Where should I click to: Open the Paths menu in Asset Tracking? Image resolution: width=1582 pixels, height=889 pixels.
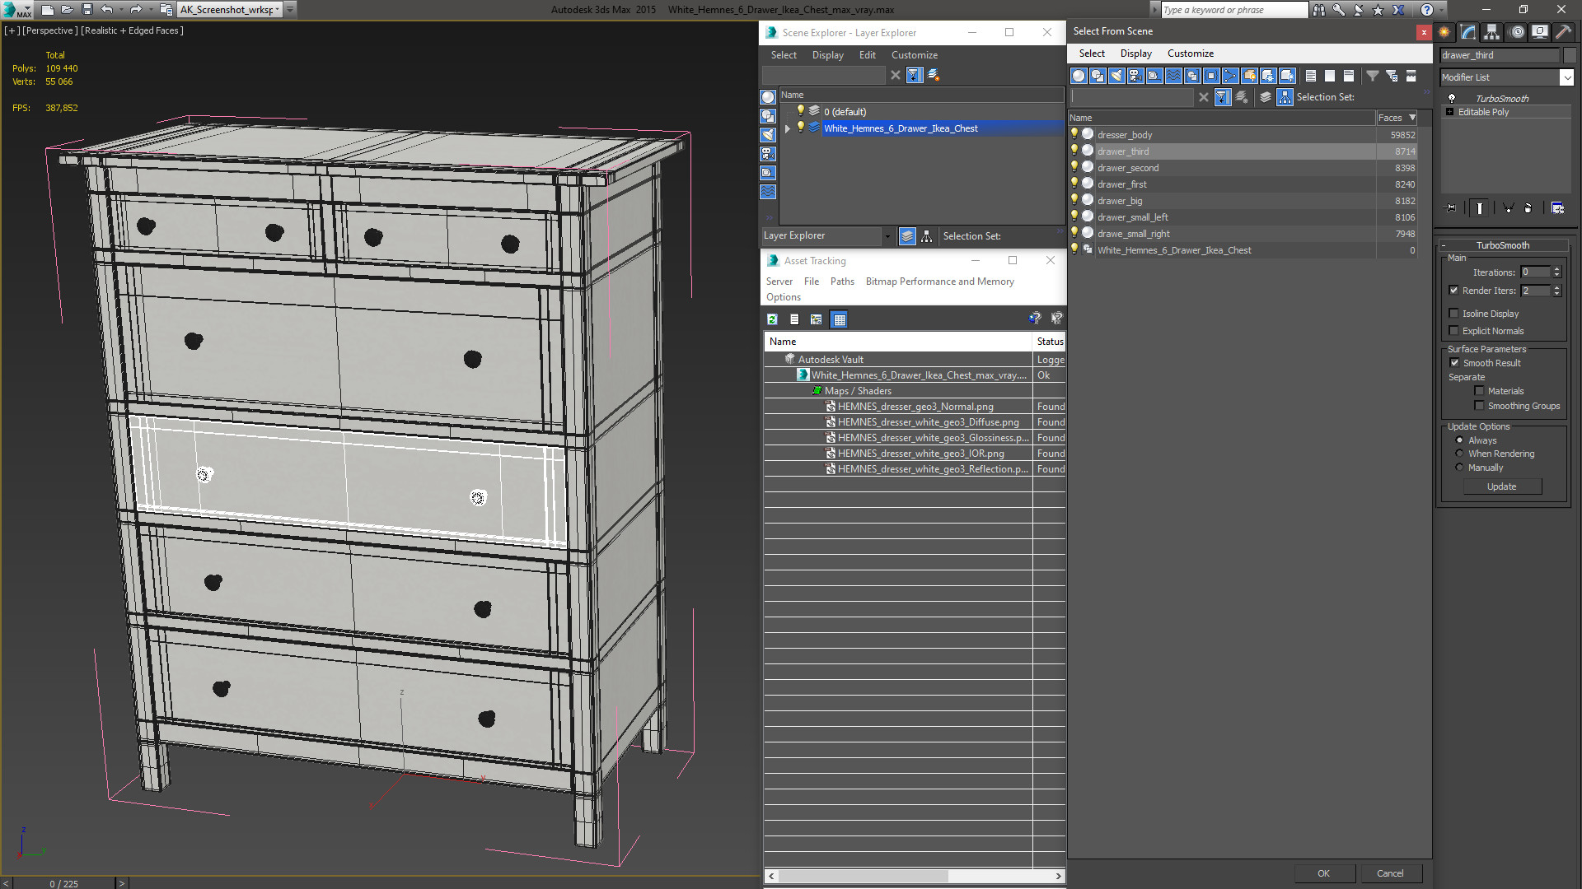click(x=841, y=282)
